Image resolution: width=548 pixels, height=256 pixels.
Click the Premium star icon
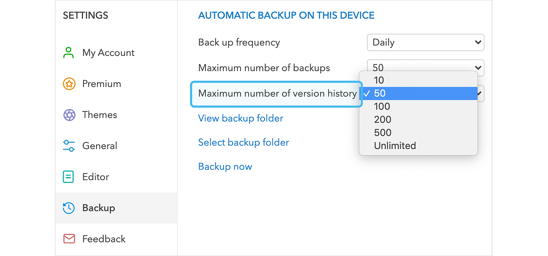(69, 84)
